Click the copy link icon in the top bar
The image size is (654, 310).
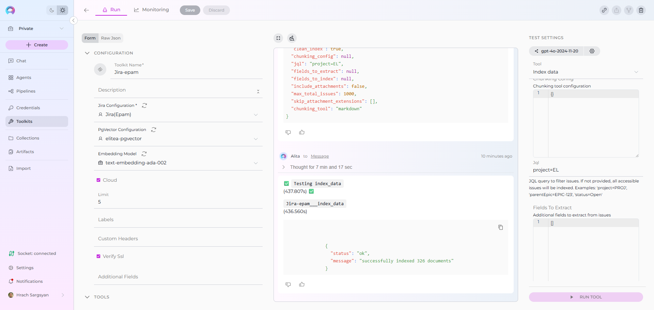click(x=604, y=10)
